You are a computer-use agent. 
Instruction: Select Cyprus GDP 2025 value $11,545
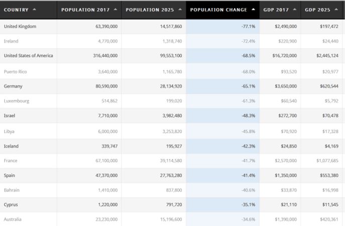[329, 205]
